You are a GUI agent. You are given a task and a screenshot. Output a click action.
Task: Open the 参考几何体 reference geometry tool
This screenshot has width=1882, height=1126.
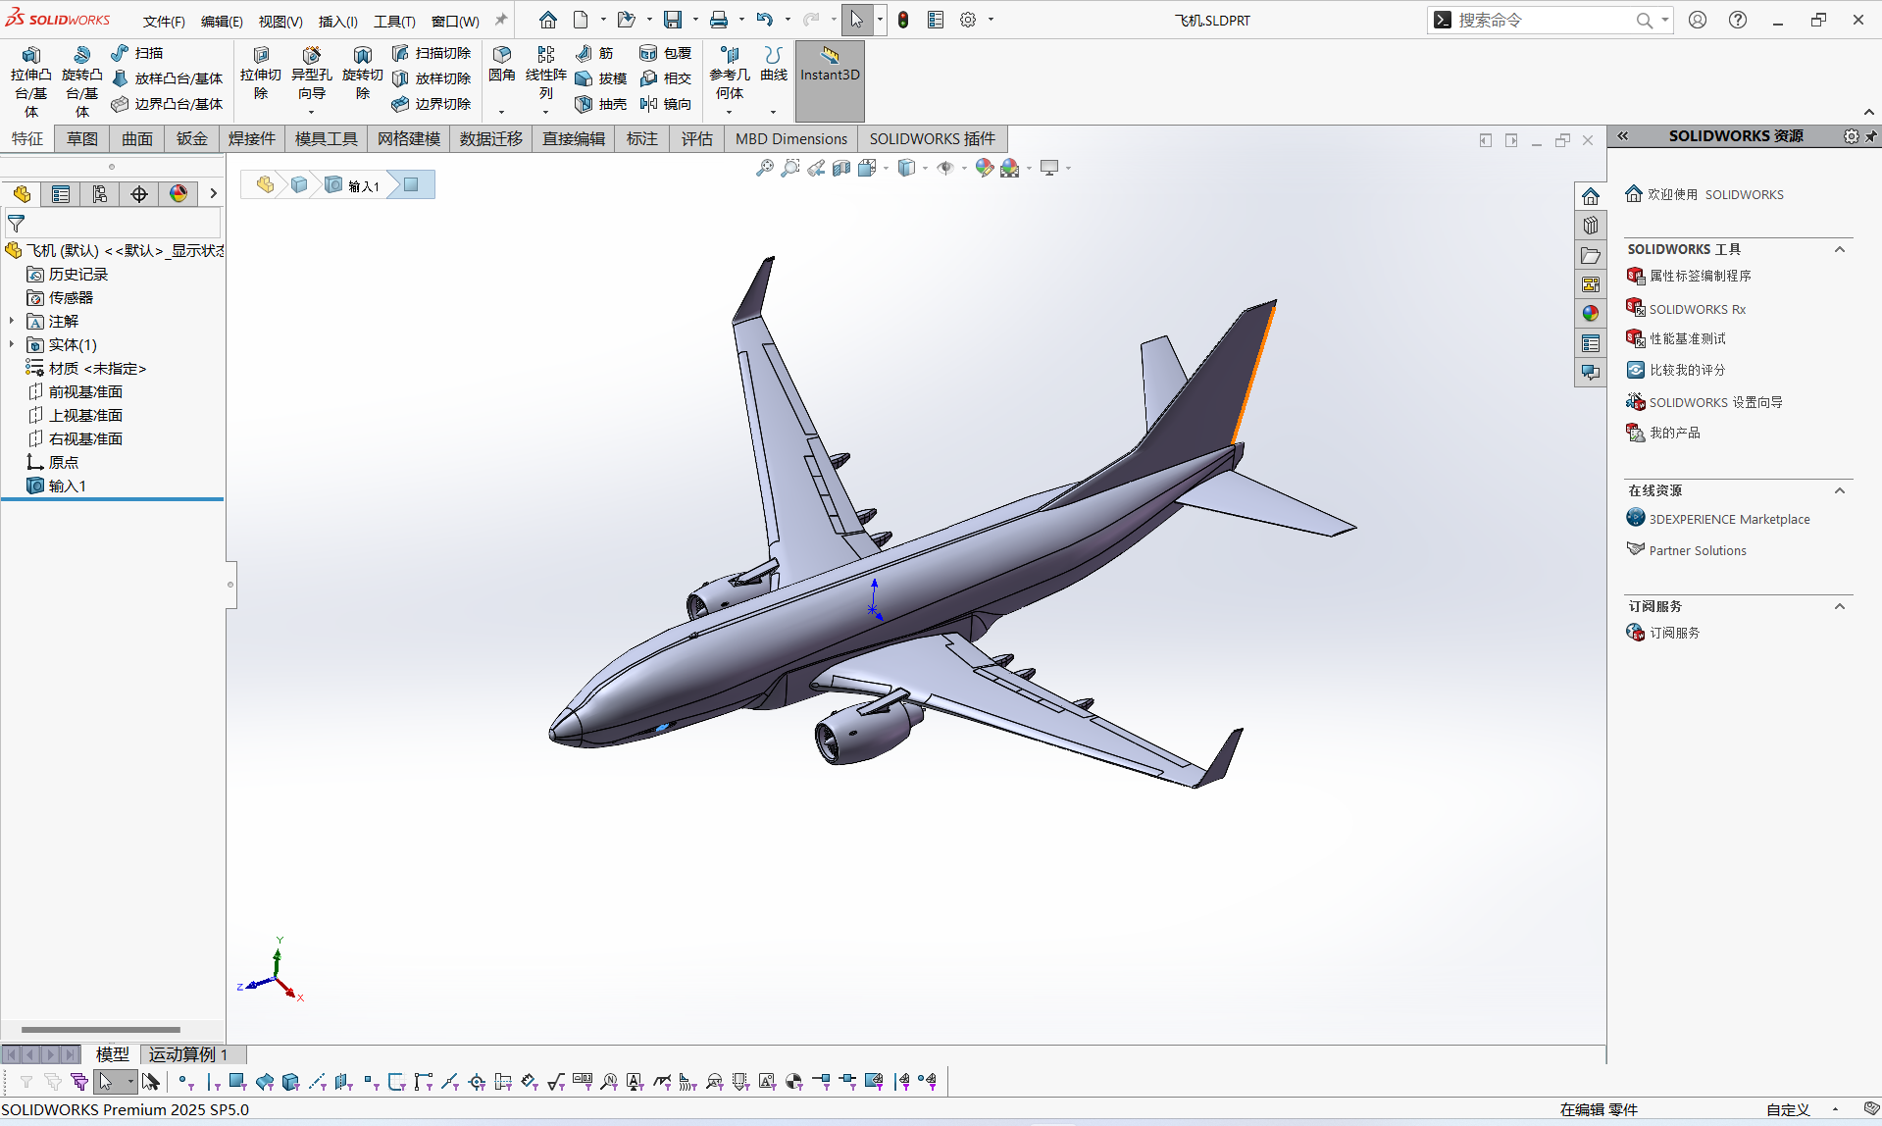[730, 74]
